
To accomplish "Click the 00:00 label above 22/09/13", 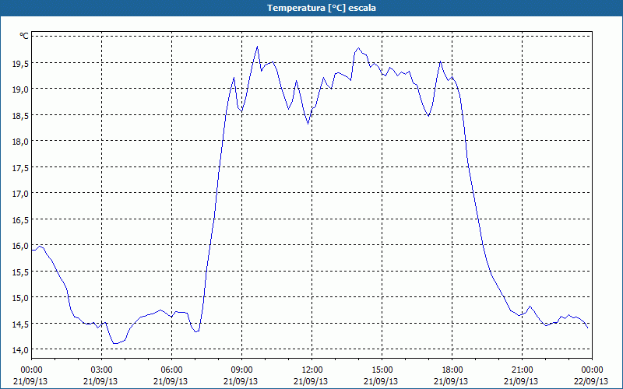I will pos(592,370).
